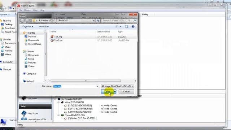Viewport: 231px width, 130px height.
Task: Select Desktop in dialog navigation pane
Action: tap(32, 36)
